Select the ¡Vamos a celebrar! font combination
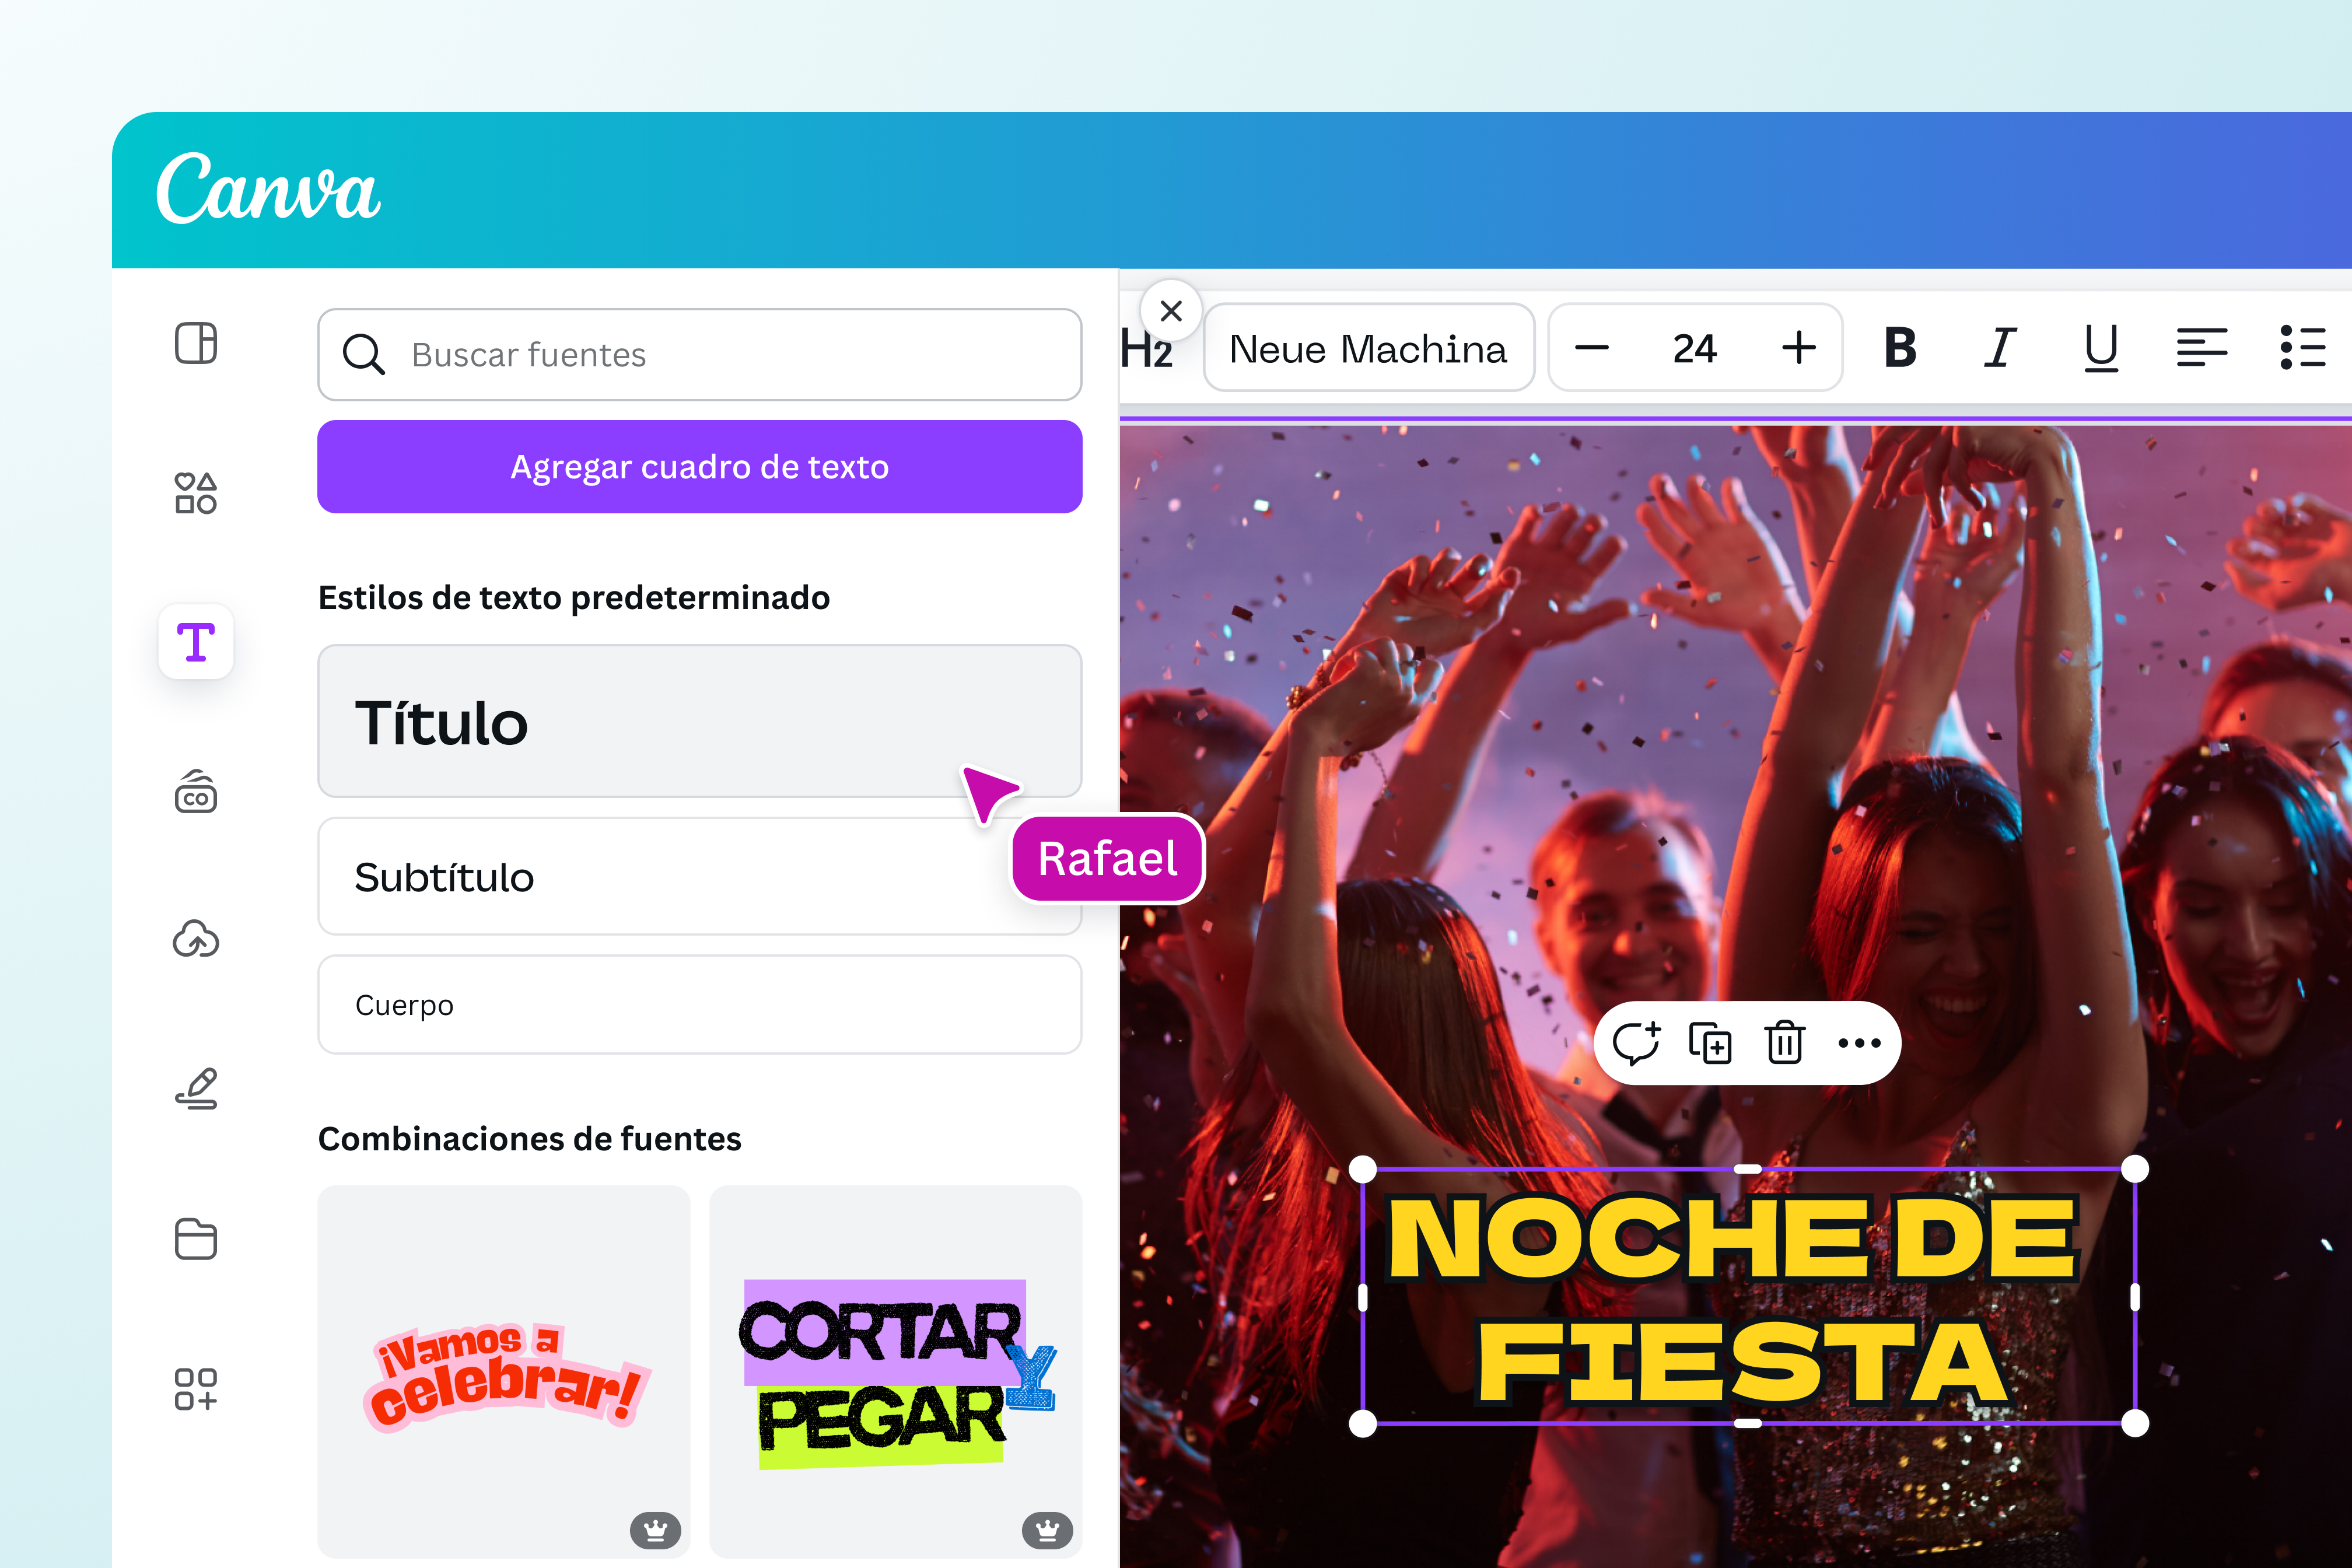Image resolution: width=2352 pixels, height=1568 pixels. pyautogui.click(x=504, y=1372)
